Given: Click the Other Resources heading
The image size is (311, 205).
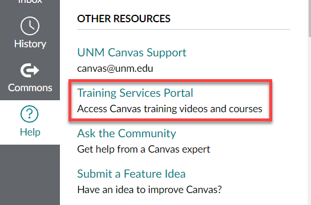Looking at the screenshot, I should pos(124,19).
